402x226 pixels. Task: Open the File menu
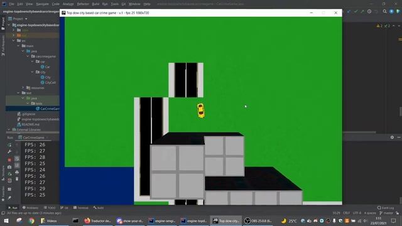tap(11, 4)
